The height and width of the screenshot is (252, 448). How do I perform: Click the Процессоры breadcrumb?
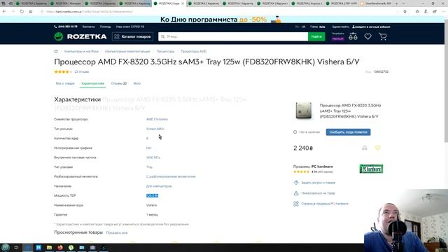pos(165,51)
